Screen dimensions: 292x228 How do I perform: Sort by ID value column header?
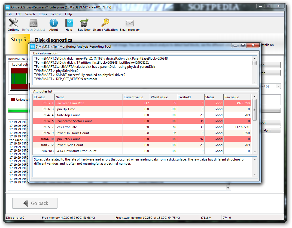point(44,97)
